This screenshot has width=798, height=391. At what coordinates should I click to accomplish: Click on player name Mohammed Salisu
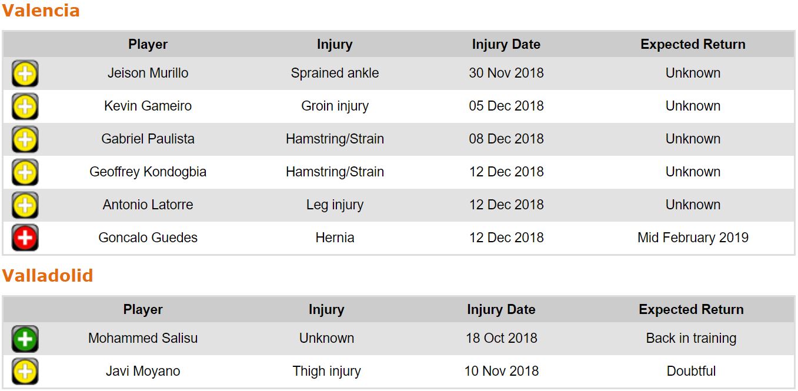click(143, 339)
